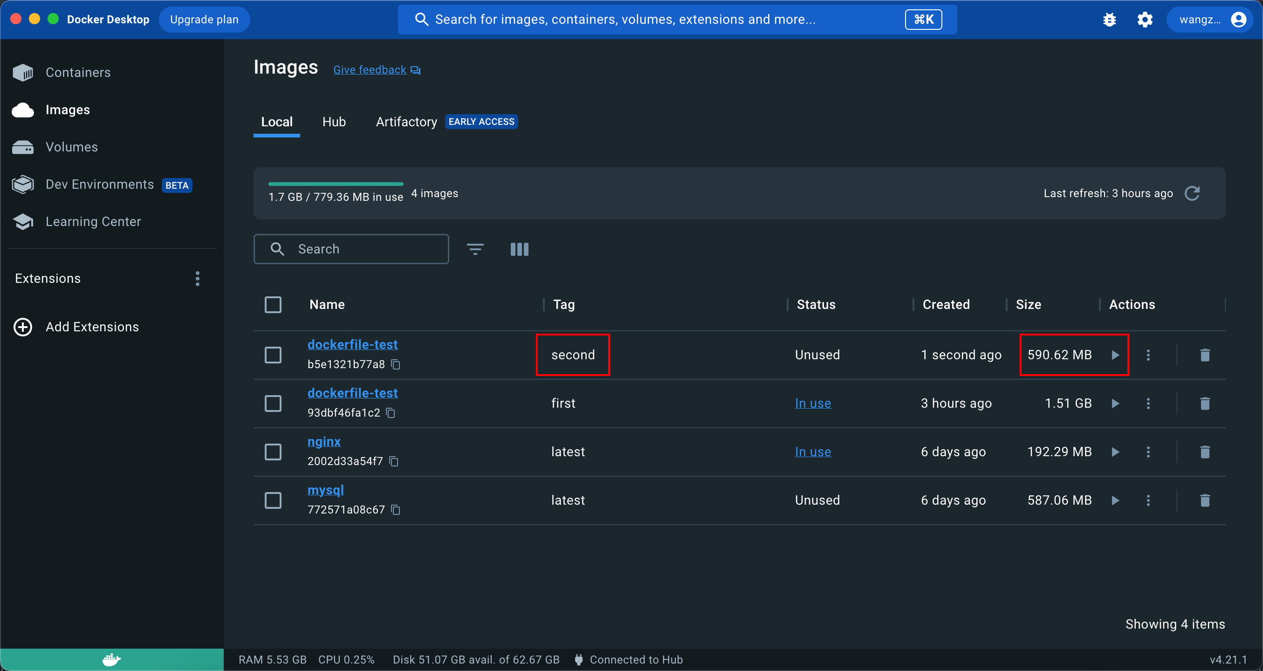Click the Docker whale icon in status bar
This screenshot has height=671, width=1263.
pyautogui.click(x=111, y=659)
